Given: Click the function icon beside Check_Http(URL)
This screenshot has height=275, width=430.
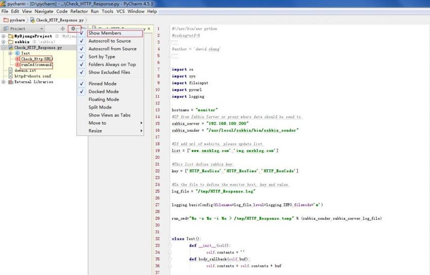Looking at the screenshot, I should [18, 59].
